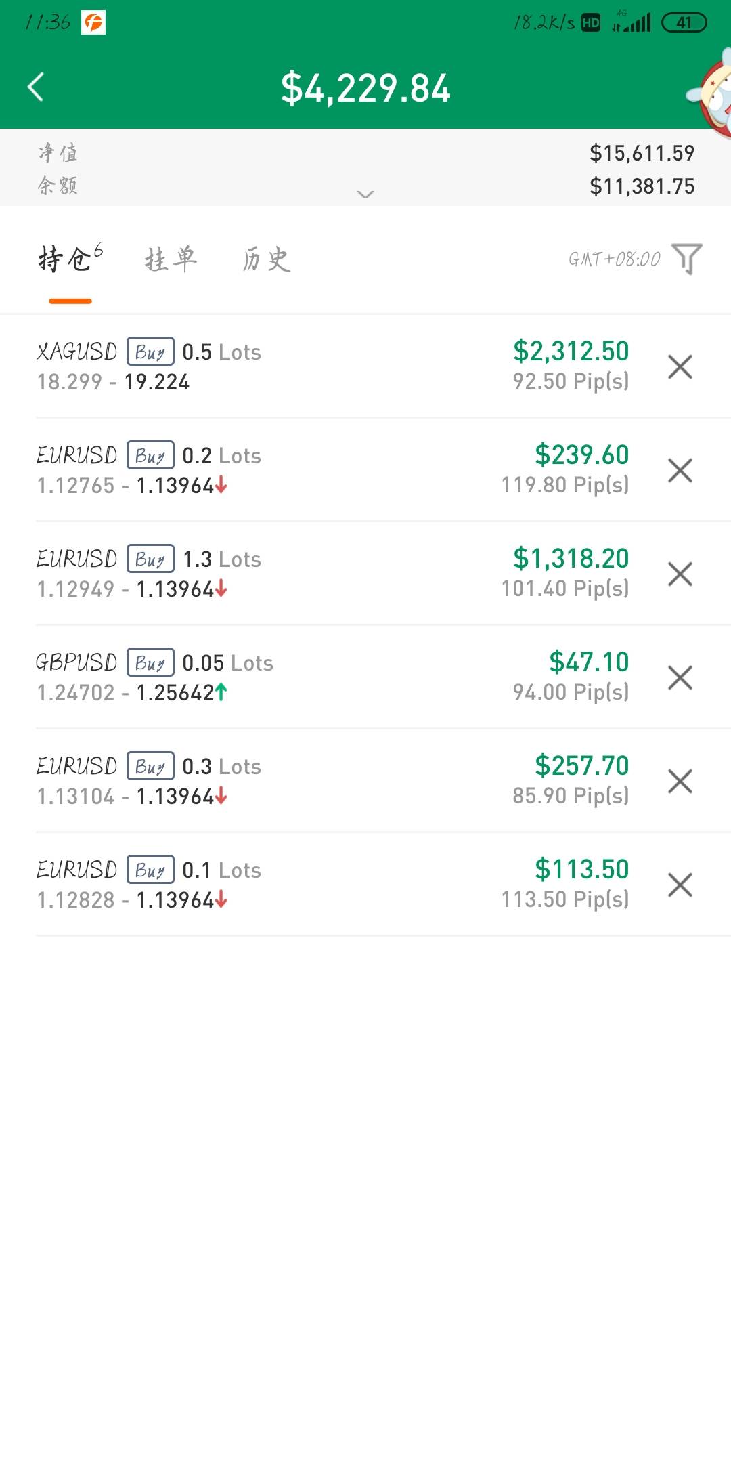
Task: Close the EURUSD 0.1 Lots position
Action: [680, 885]
